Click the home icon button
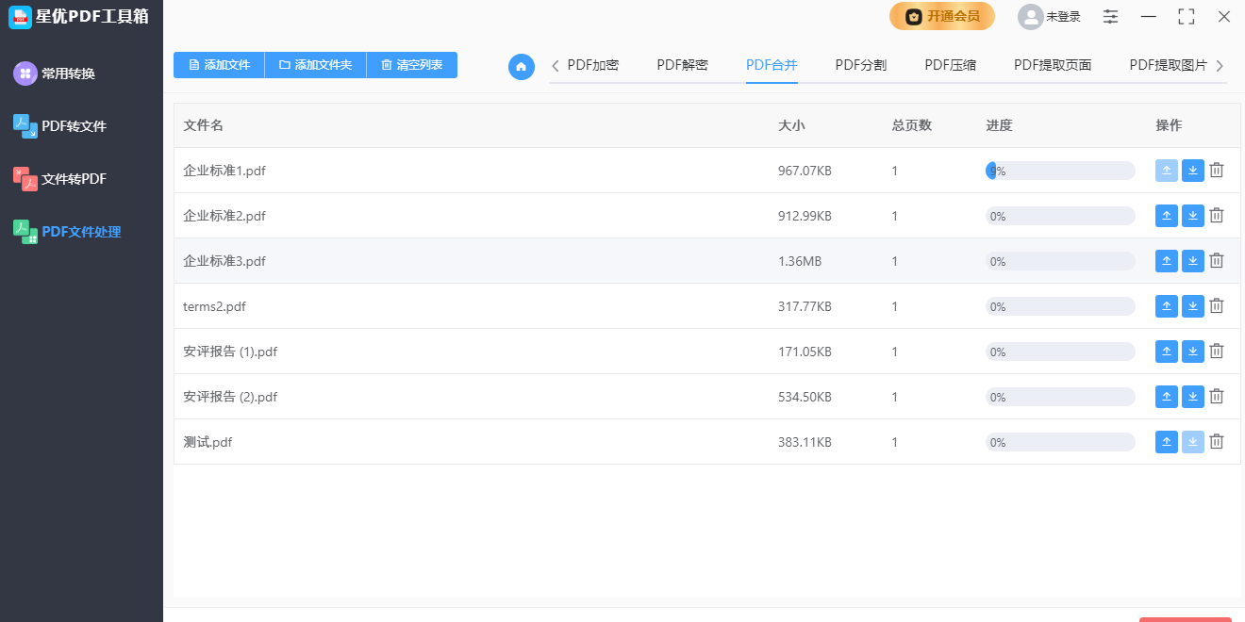This screenshot has height=622, width=1245. pyautogui.click(x=522, y=67)
